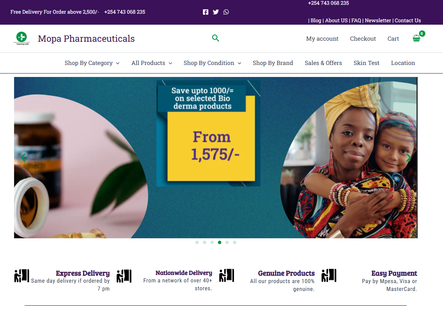Go to the Checkout page
The height and width of the screenshot is (319, 443).
363,39
